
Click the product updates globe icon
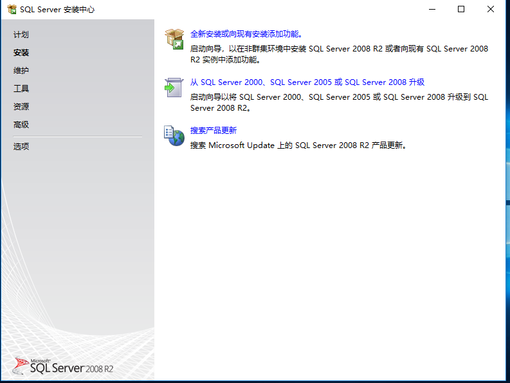click(x=174, y=135)
